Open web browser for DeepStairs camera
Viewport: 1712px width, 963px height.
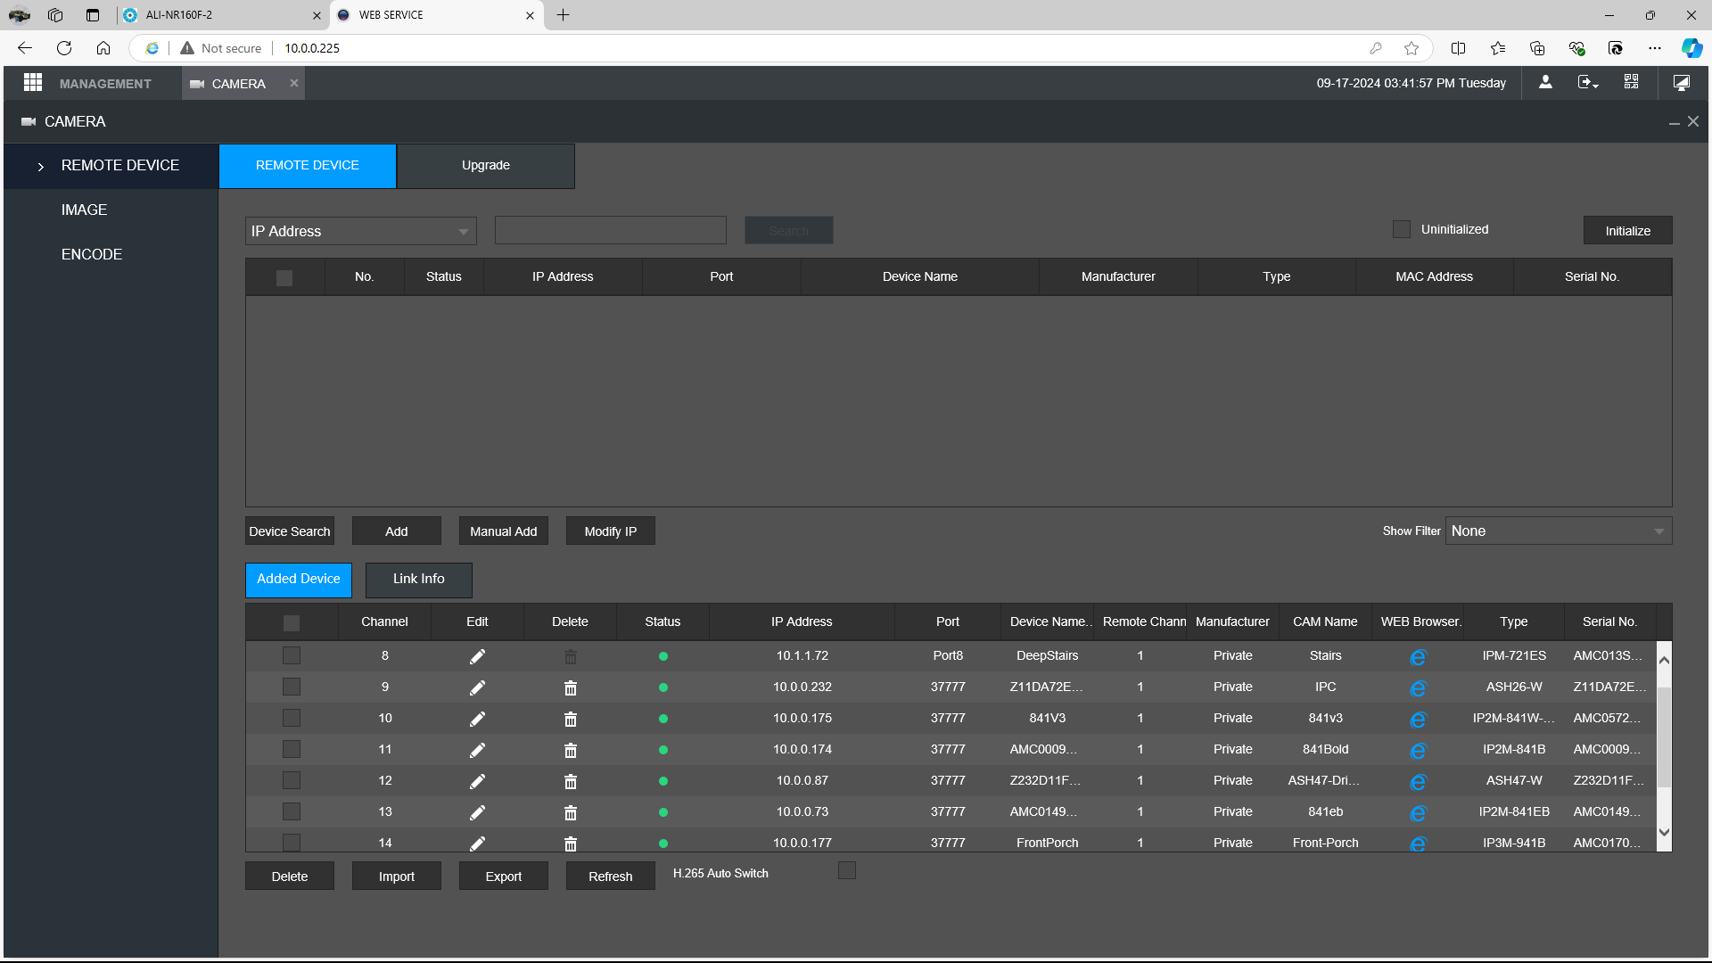[x=1418, y=656]
